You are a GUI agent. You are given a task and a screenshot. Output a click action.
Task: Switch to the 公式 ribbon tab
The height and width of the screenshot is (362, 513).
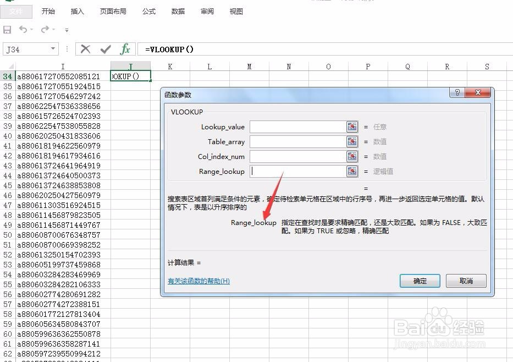pyautogui.click(x=148, y=11)
